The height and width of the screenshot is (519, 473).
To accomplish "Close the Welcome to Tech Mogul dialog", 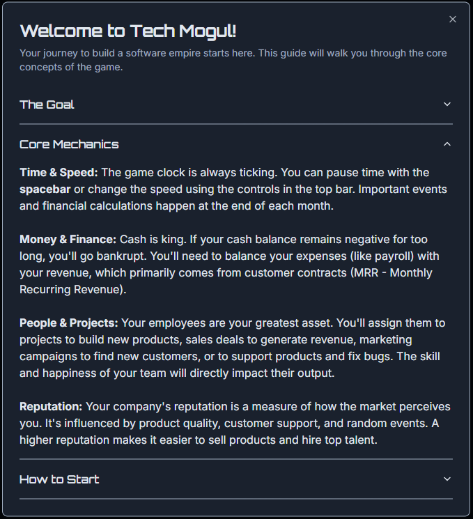I will pyautogui.click(x=453, y=20).
